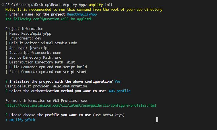
Task: Click the question mark before "Please choose the profile"
Action: 7,115
